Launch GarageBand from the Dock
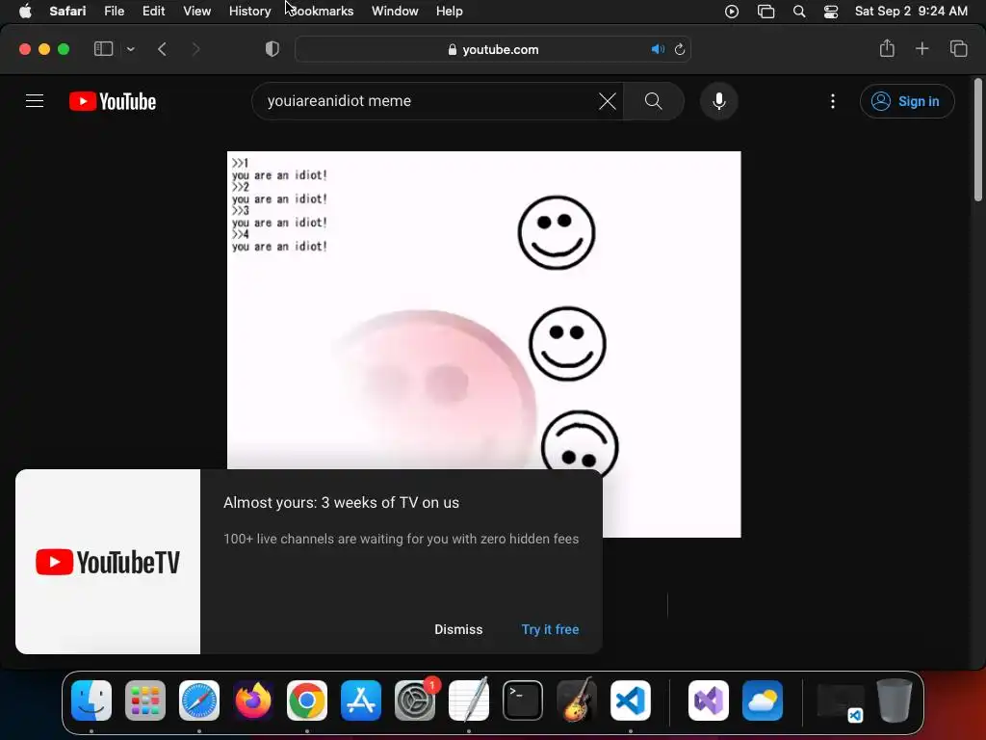 point(577,700)
